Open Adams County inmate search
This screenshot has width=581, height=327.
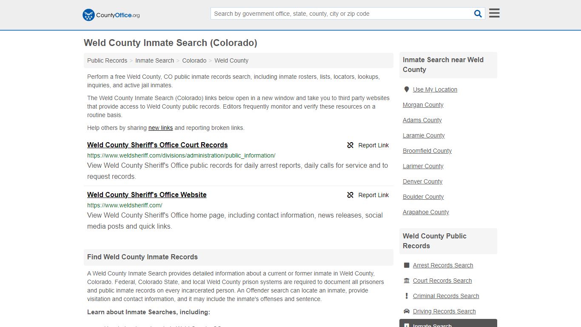(x=422, y=120)
